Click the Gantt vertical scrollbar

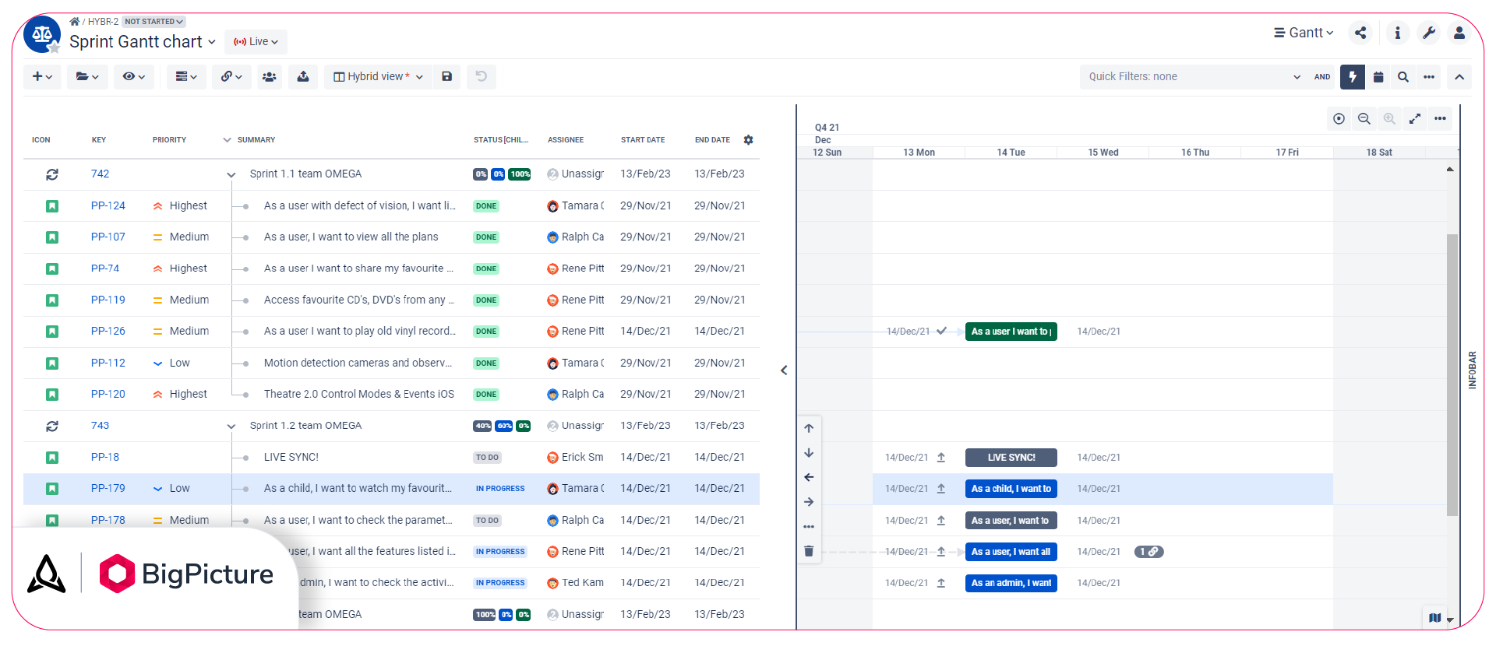pyautogui.click(x=1452, y=374)
